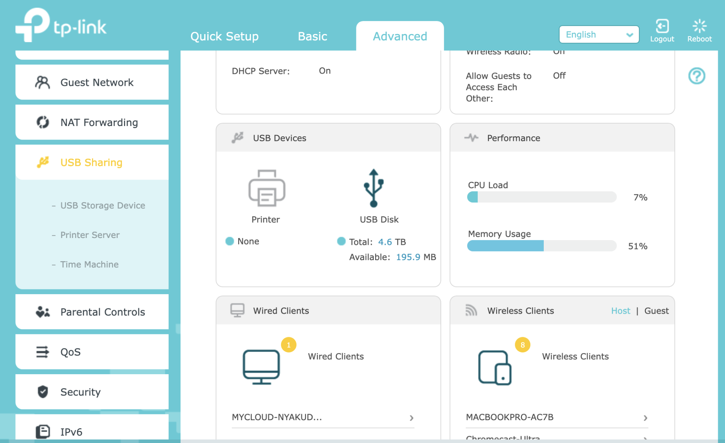This screenshot has height=443, width=725.
Task: Collapse the USB Sharing menu section
Action: click(x=92, y=162)
